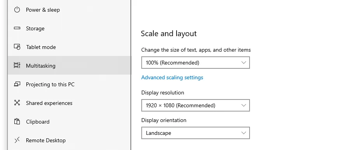Click the Clipboard icon
The image size is (340, 150).
click(x=17, y=121)
